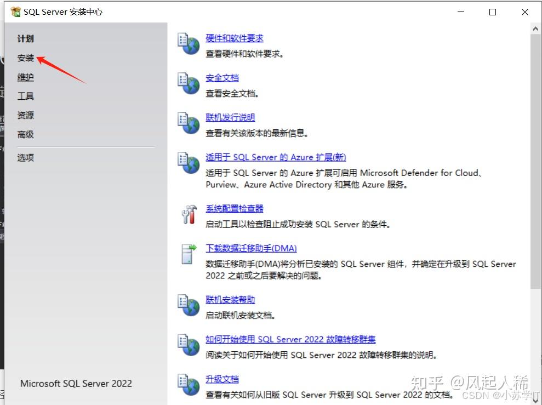Select 高级 in the left sidebar
The width and height of the screenshot is (542, 405).
(x=26, y=134)
